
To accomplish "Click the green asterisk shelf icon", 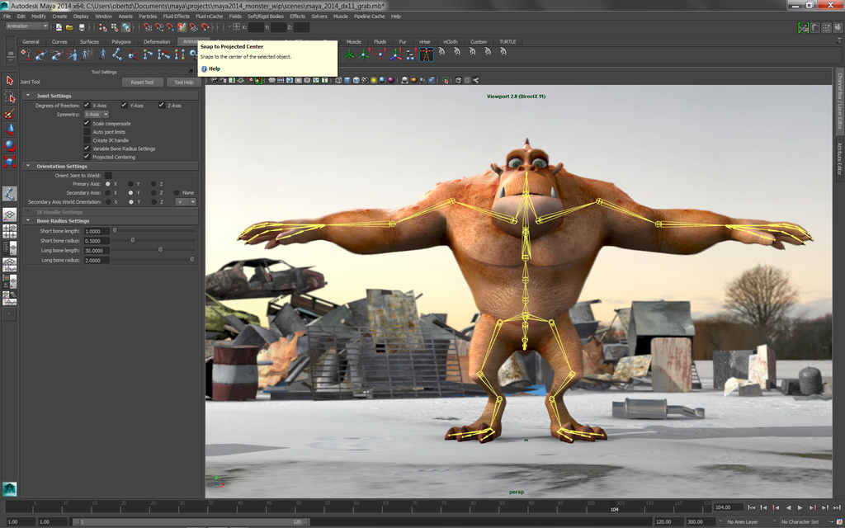I will click(350, 54).
